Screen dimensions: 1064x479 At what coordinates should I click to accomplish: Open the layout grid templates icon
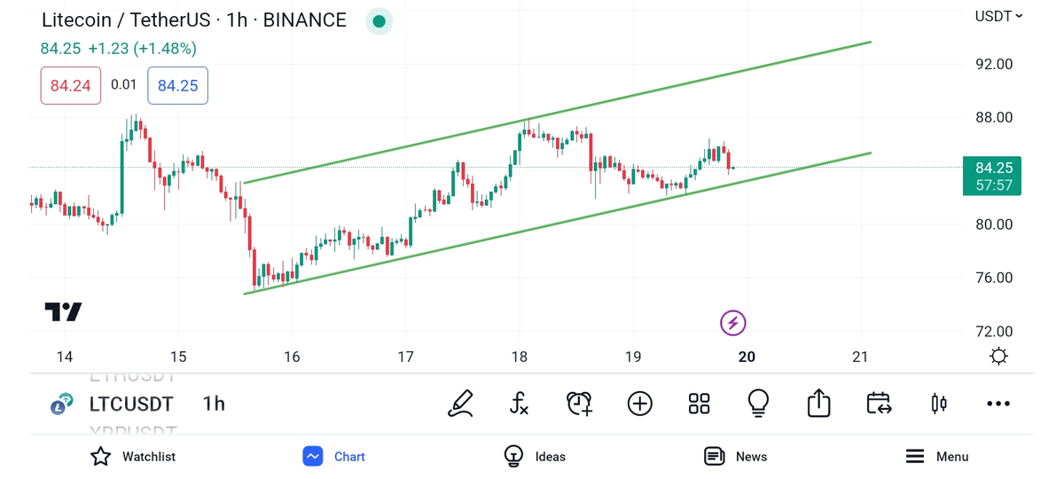pyautogui.click(x=699, y=404)
